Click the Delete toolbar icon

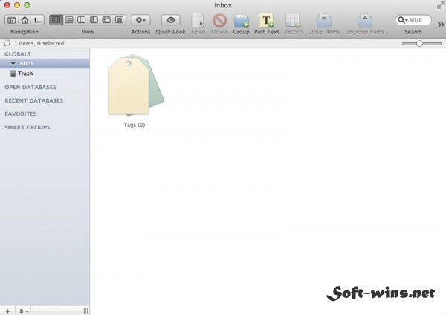(219, 21)
